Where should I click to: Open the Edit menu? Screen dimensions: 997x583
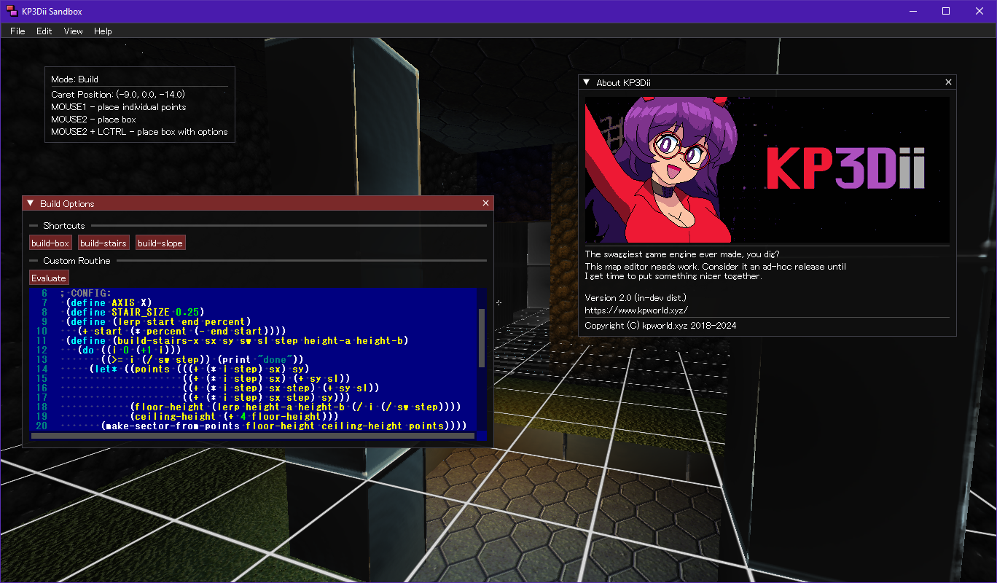click(44, 31)
